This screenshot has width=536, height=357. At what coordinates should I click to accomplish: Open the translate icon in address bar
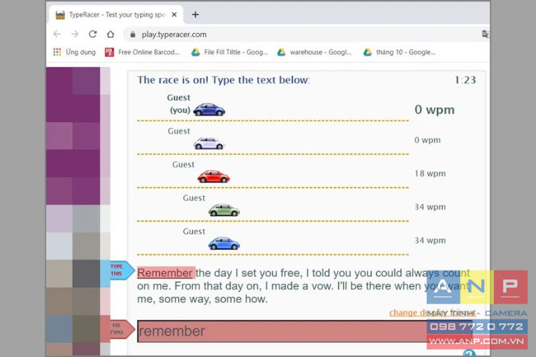485,34
